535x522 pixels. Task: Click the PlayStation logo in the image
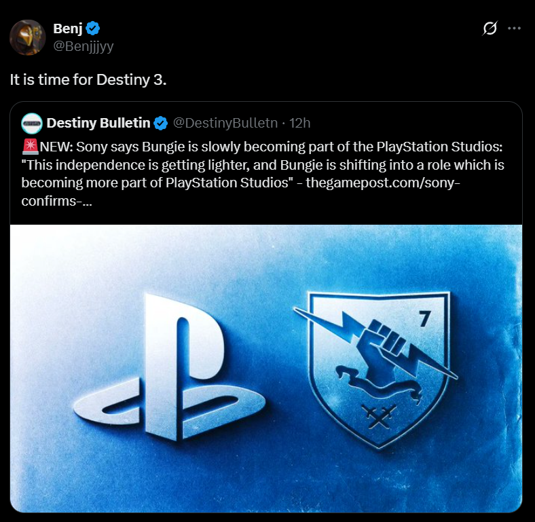(x=170, y=367)
